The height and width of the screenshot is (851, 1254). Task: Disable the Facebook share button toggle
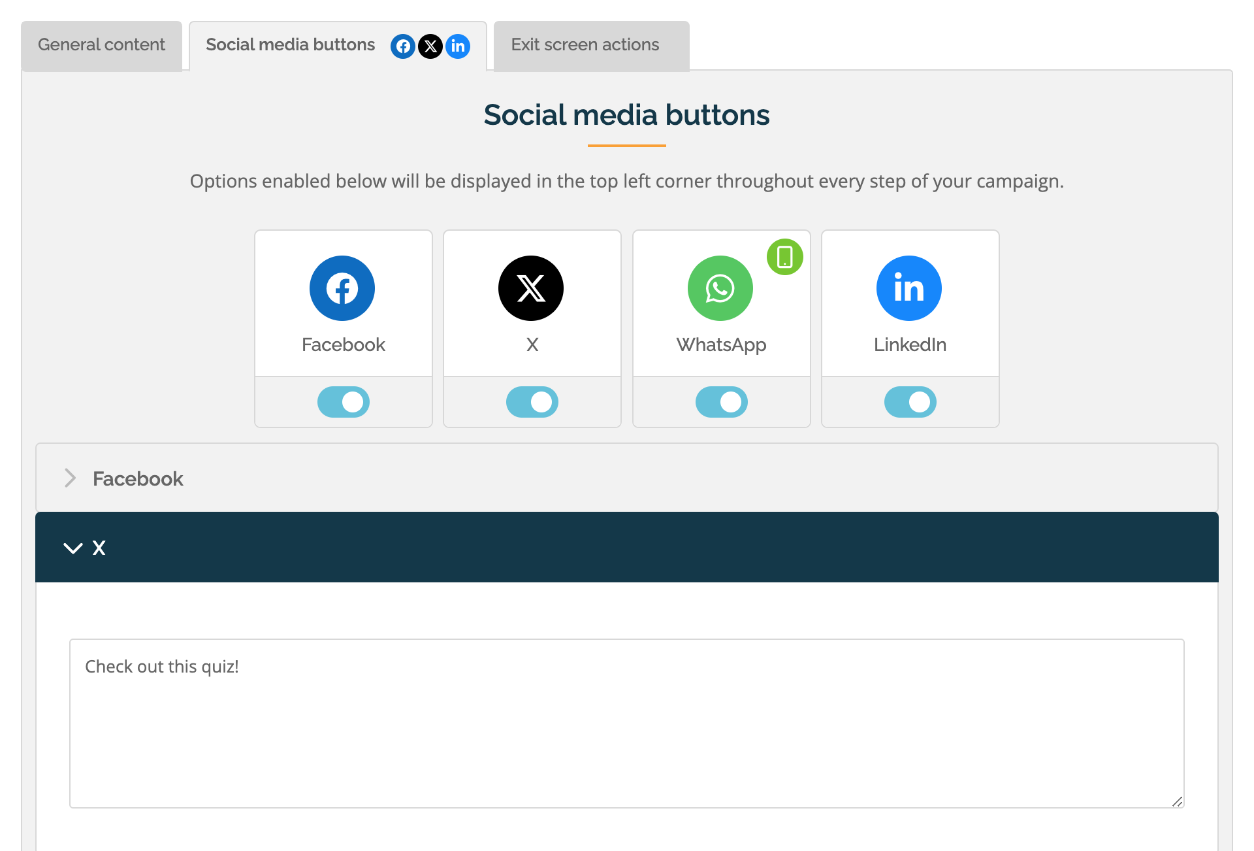[x=344, y=402]
